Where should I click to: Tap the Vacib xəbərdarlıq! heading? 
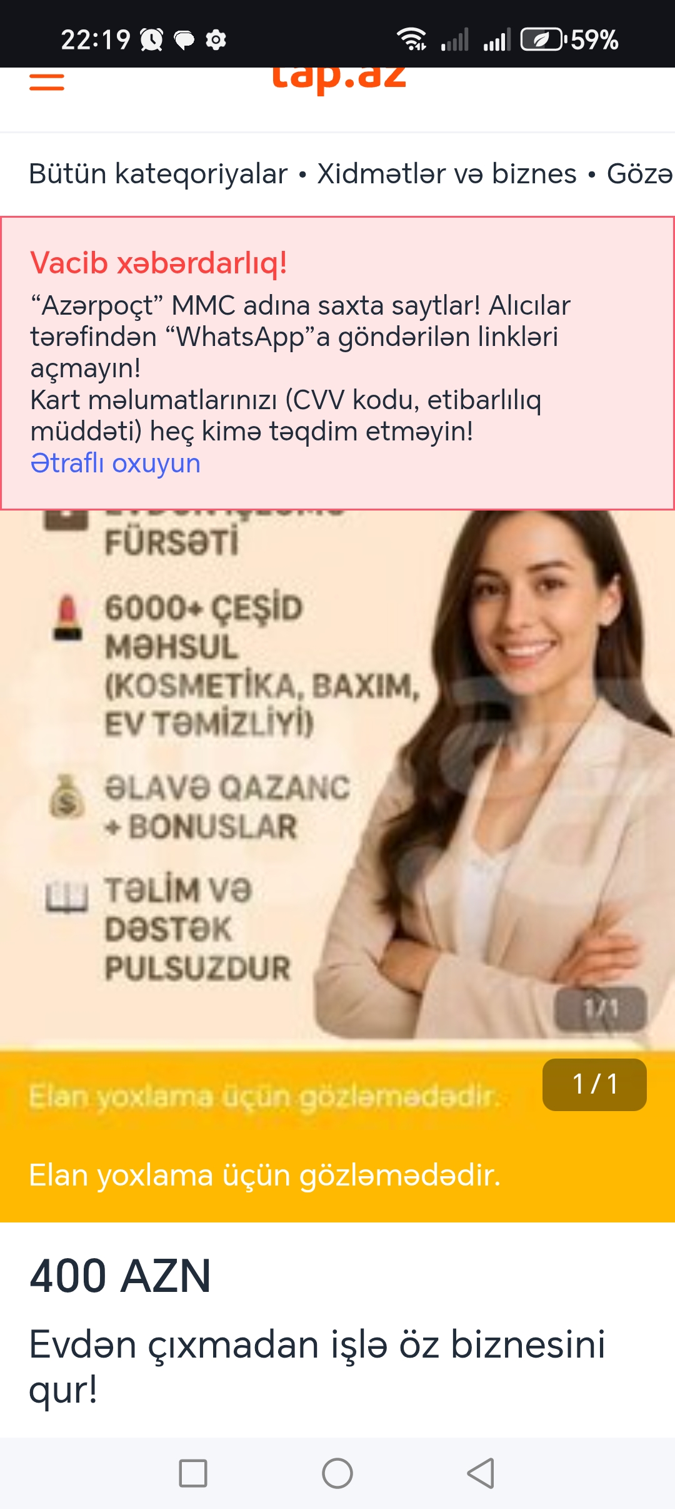point(159,263)
